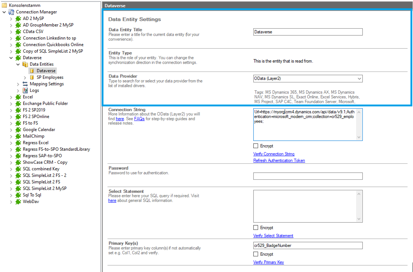Viewport: 413px width, 272px height.
Task: Toggle Encrypt checkbox under Primary Key
Action: tap(256, 254)
